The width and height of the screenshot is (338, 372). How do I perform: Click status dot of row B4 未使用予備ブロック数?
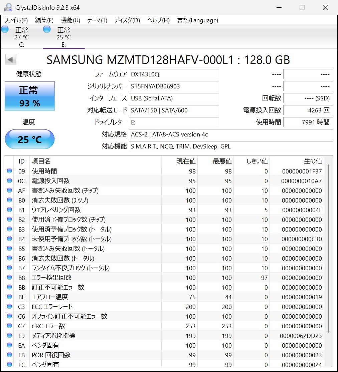click(9, 239)
